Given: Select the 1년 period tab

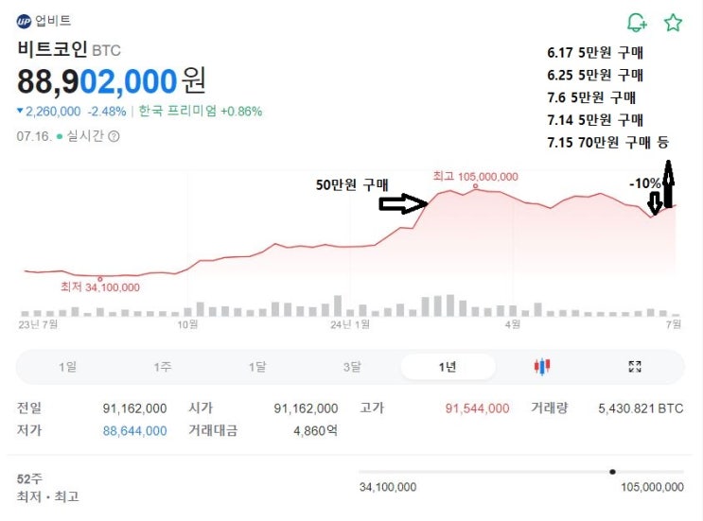Looking at the screenshot, I should pyautogui.click(x=448, y=367).
